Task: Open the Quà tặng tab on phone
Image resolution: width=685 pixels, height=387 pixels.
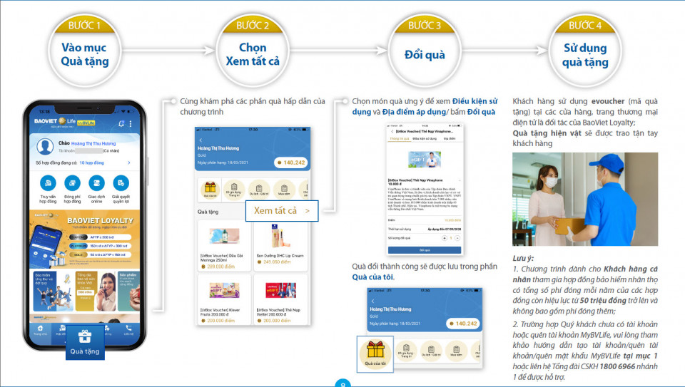Action: click(85, 343)
